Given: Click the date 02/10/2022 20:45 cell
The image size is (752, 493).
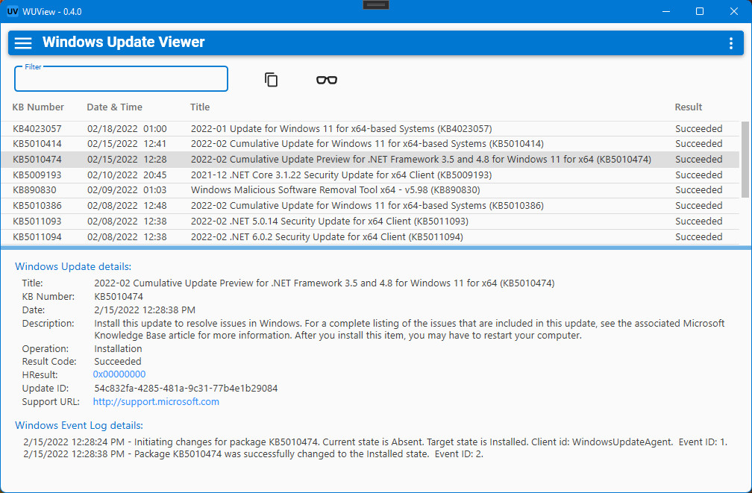Looking at the screenshot, I should pos(127,175).
